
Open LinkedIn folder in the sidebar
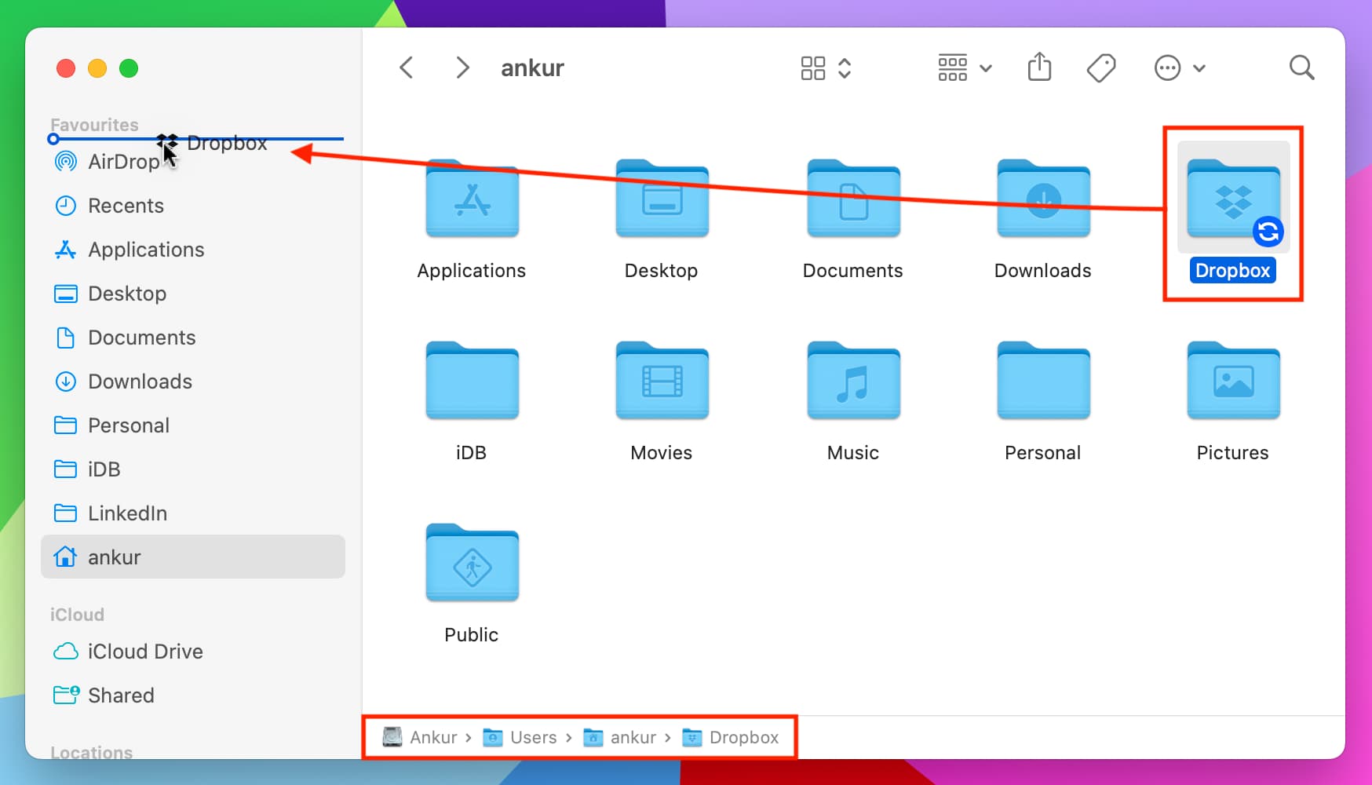coord(192,513)
